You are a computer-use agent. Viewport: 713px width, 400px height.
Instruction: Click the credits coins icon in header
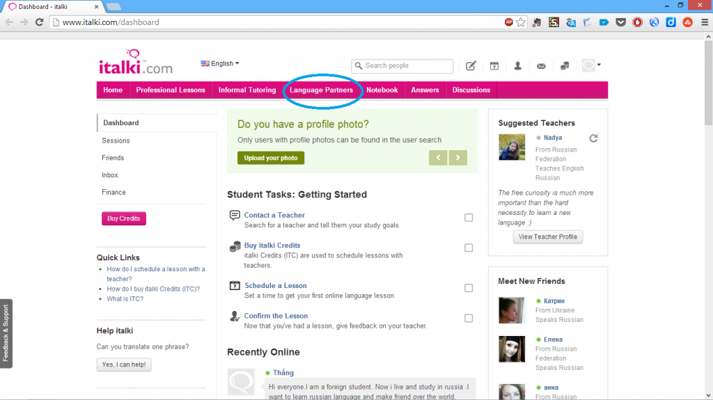click(x=565, y=66)
